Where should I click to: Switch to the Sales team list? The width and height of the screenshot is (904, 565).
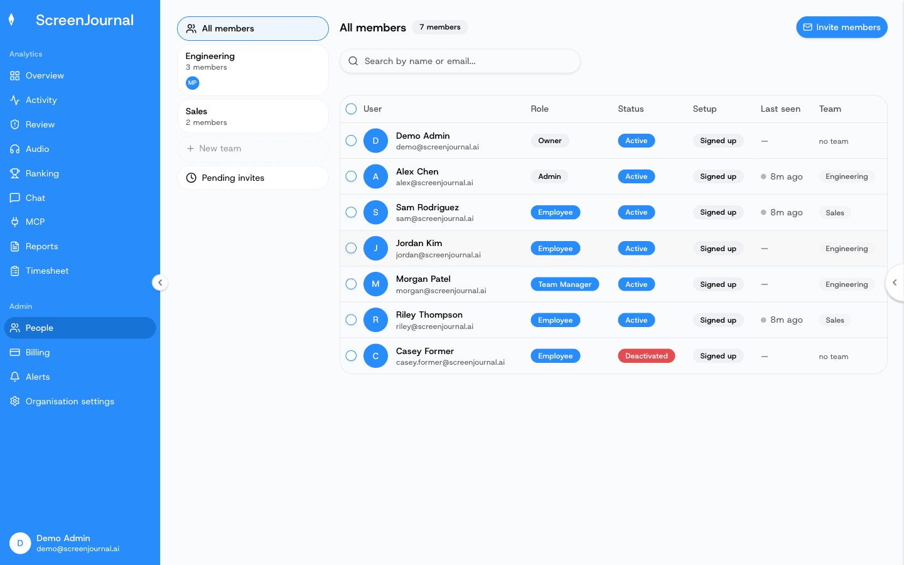coord(253,116)
